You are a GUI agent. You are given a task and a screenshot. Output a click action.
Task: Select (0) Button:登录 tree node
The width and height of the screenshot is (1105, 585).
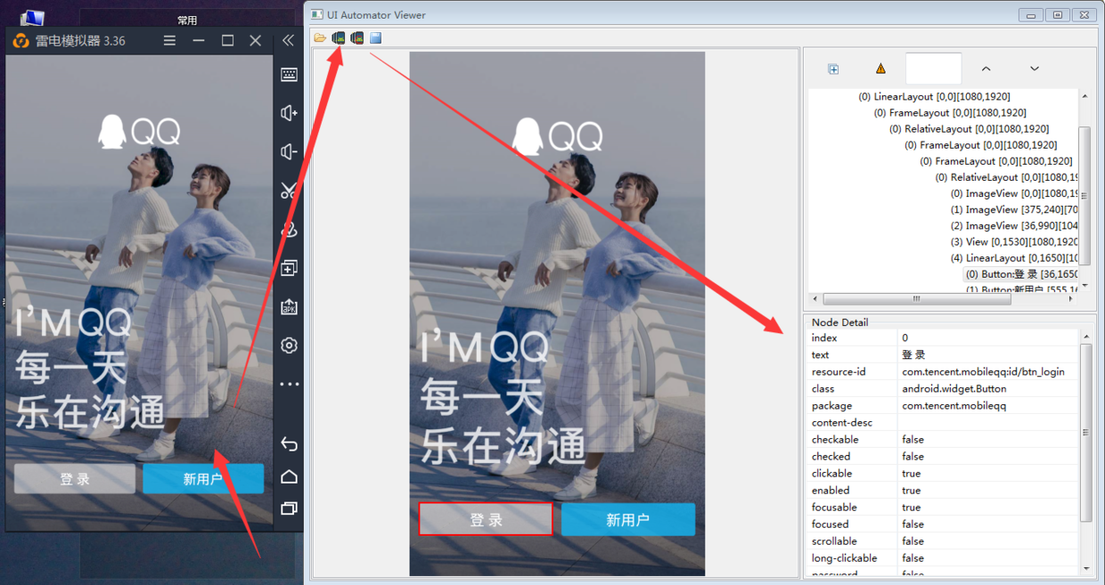click(x=1021, y=274)
